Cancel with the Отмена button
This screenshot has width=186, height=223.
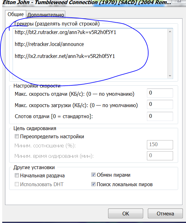[x=165, y=214]
